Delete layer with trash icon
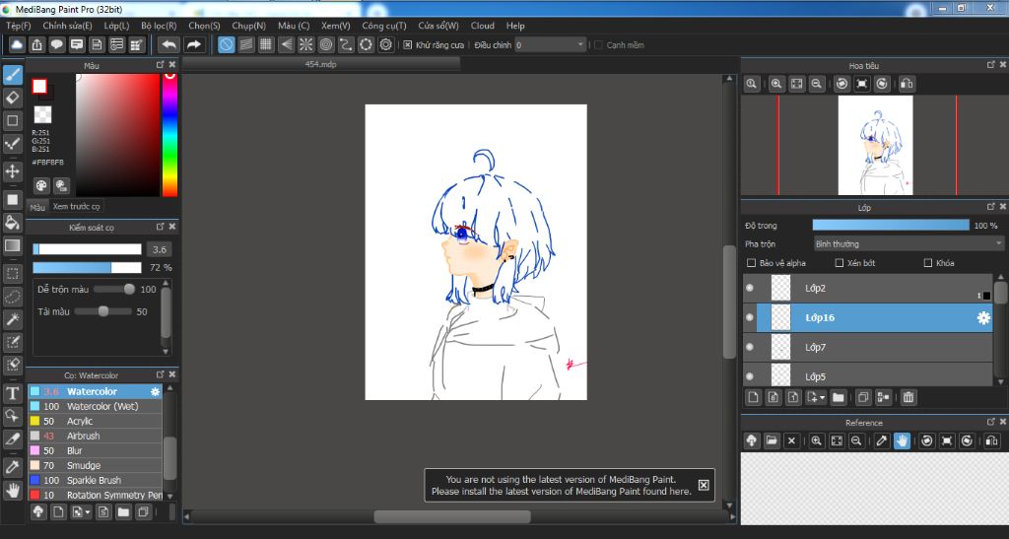The width and height of the screenshot is (1009, 539). (908, 397)
